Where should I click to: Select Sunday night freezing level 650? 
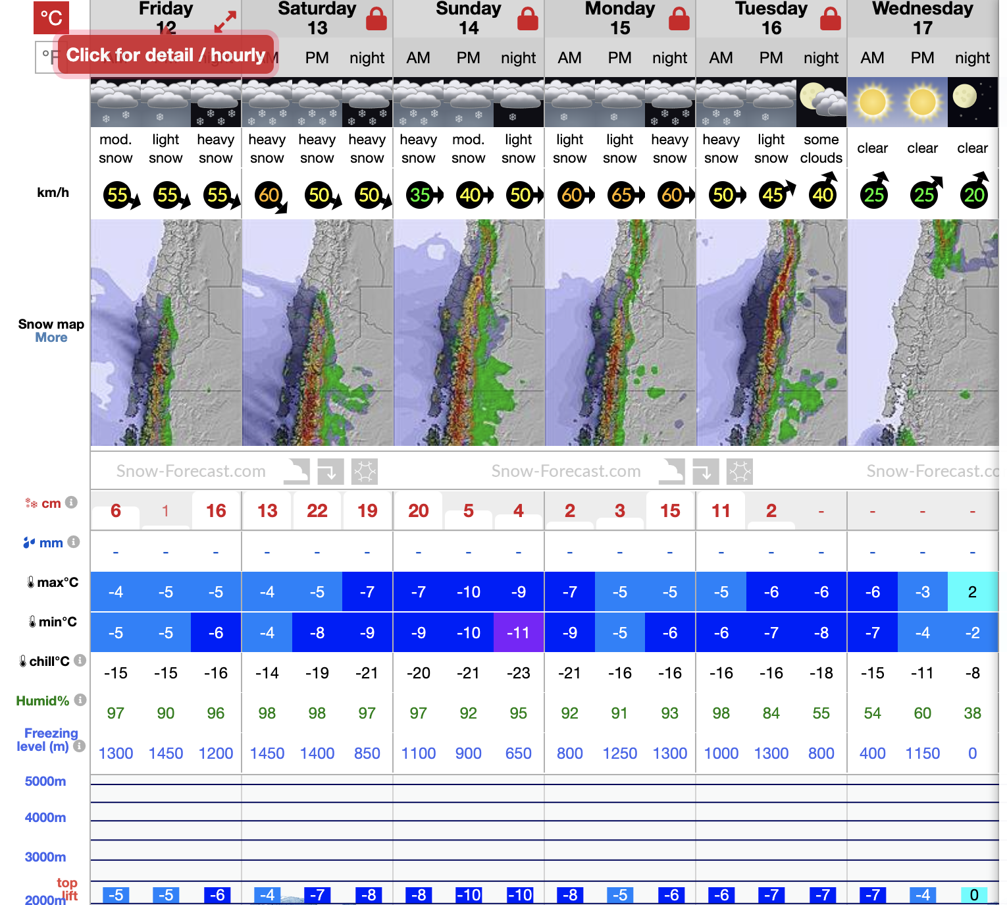519,754
